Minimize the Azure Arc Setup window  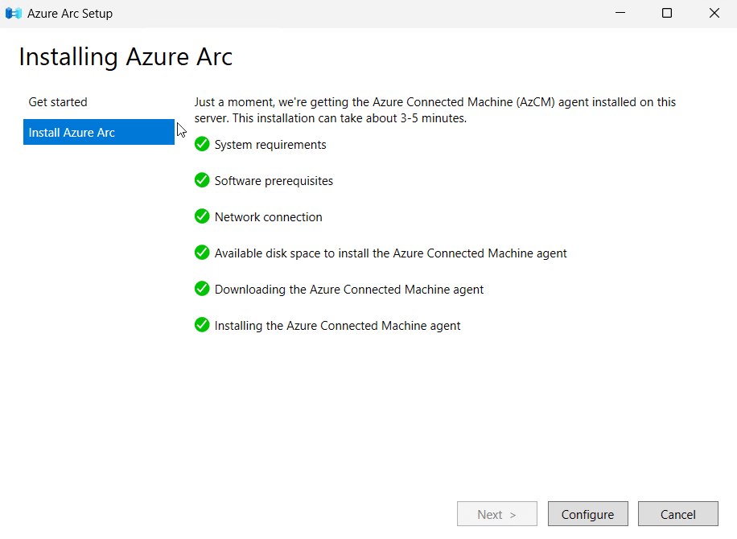(620, 13)
